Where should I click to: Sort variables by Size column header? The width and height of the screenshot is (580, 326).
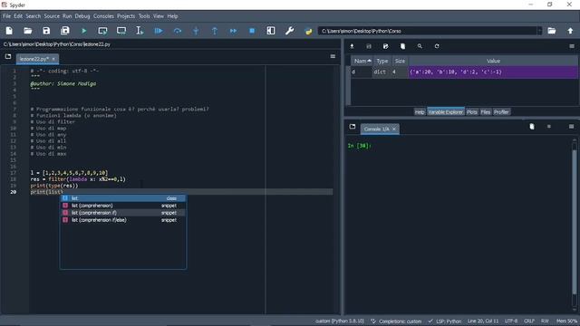(400, 61)
